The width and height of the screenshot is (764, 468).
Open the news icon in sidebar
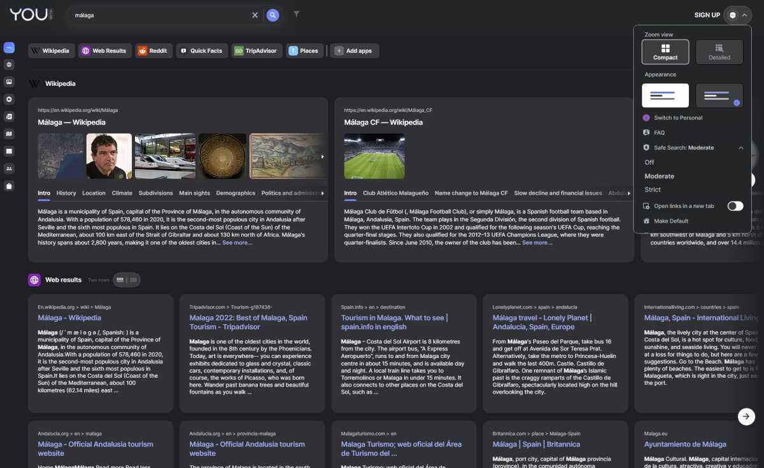9,116
